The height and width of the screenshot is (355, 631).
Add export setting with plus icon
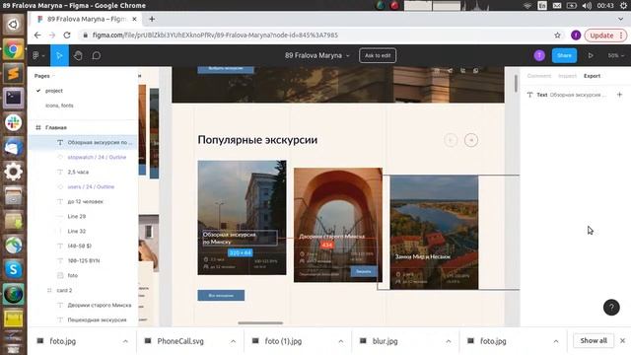pos(619,95)
